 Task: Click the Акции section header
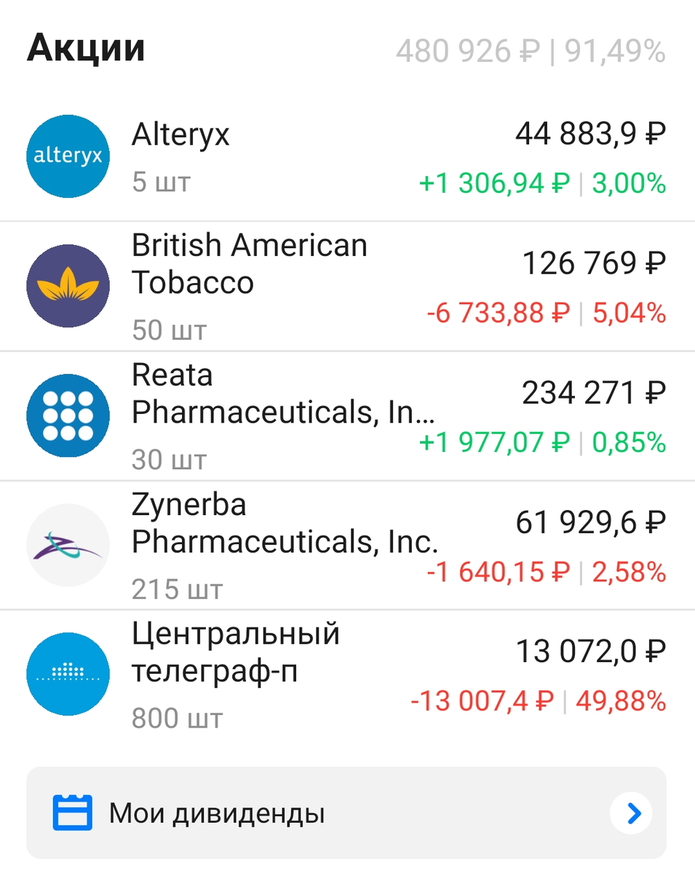[x=86, y=49]
